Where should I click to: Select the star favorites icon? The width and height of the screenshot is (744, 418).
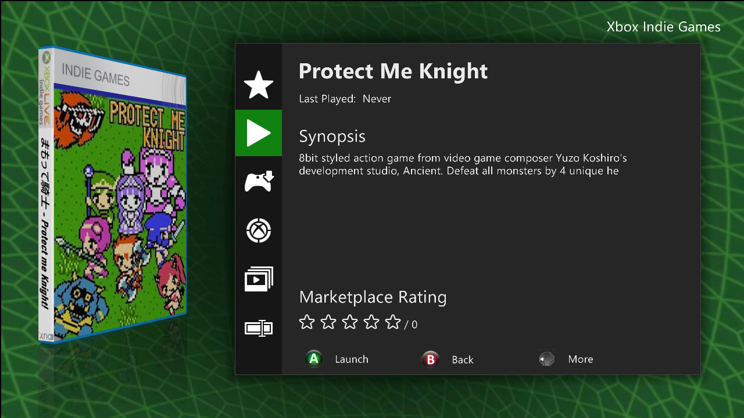(x=259, y=85)
